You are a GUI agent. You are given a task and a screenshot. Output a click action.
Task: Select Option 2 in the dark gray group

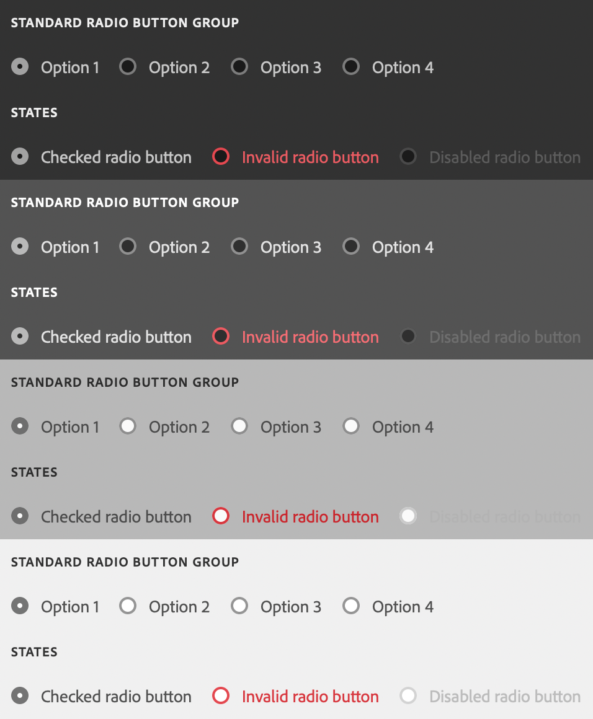coord(128,247)
